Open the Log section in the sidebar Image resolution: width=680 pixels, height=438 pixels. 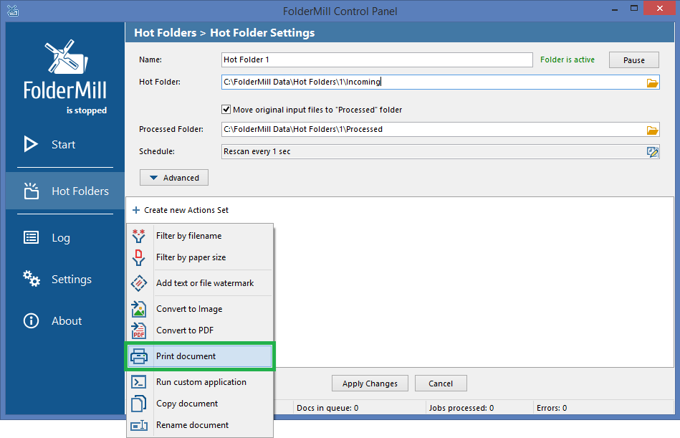pyautogui.click(x=65, y=238)
